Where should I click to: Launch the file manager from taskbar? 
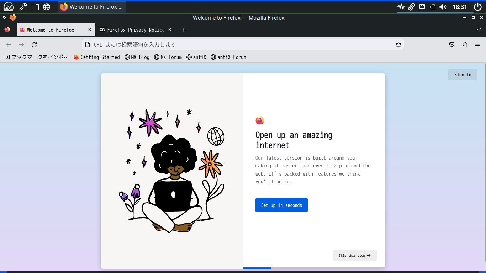tap(35, 7)
